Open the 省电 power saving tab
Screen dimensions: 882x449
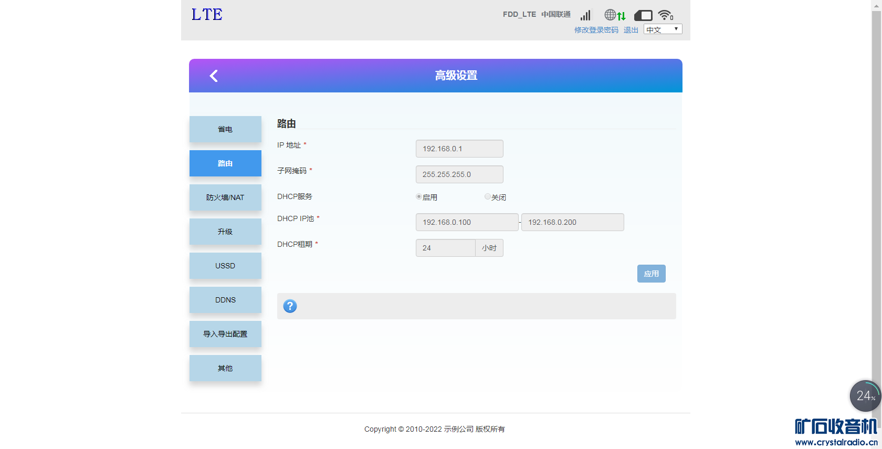click(x=225, y=129)
